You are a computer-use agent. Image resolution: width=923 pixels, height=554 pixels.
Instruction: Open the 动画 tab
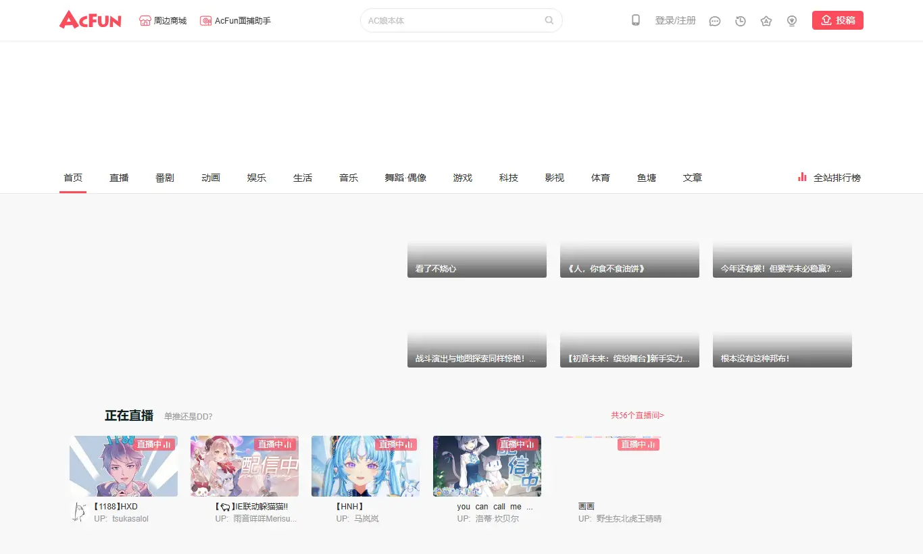click(x=211, y=178)
